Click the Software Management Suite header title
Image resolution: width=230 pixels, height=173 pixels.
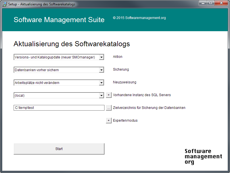[59, 20]
